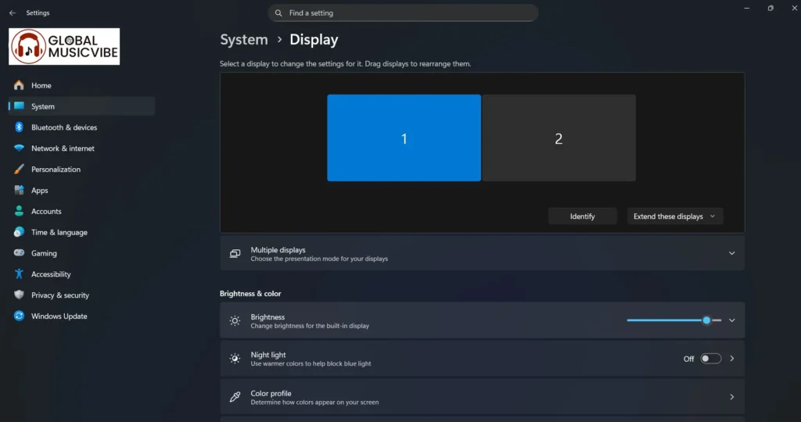Click the search magnifier icon
This screenshot has width=801, height=422.
[x=278, y=13]
